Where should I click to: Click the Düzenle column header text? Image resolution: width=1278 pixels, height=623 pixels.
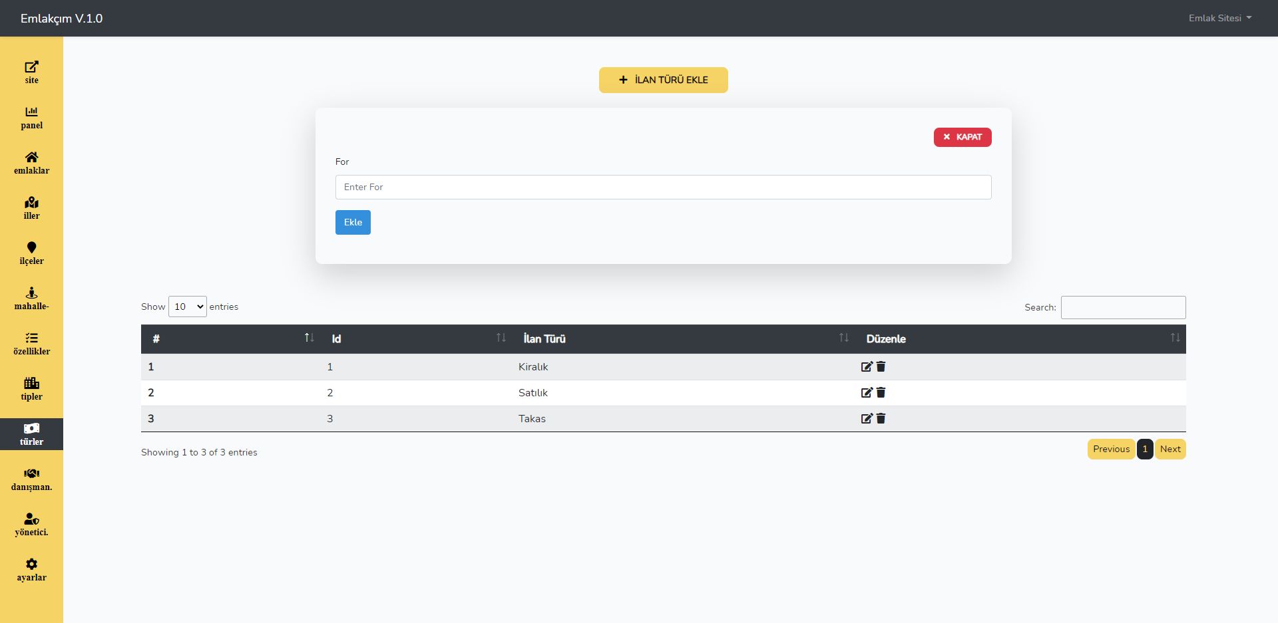(x=886, y=338)
